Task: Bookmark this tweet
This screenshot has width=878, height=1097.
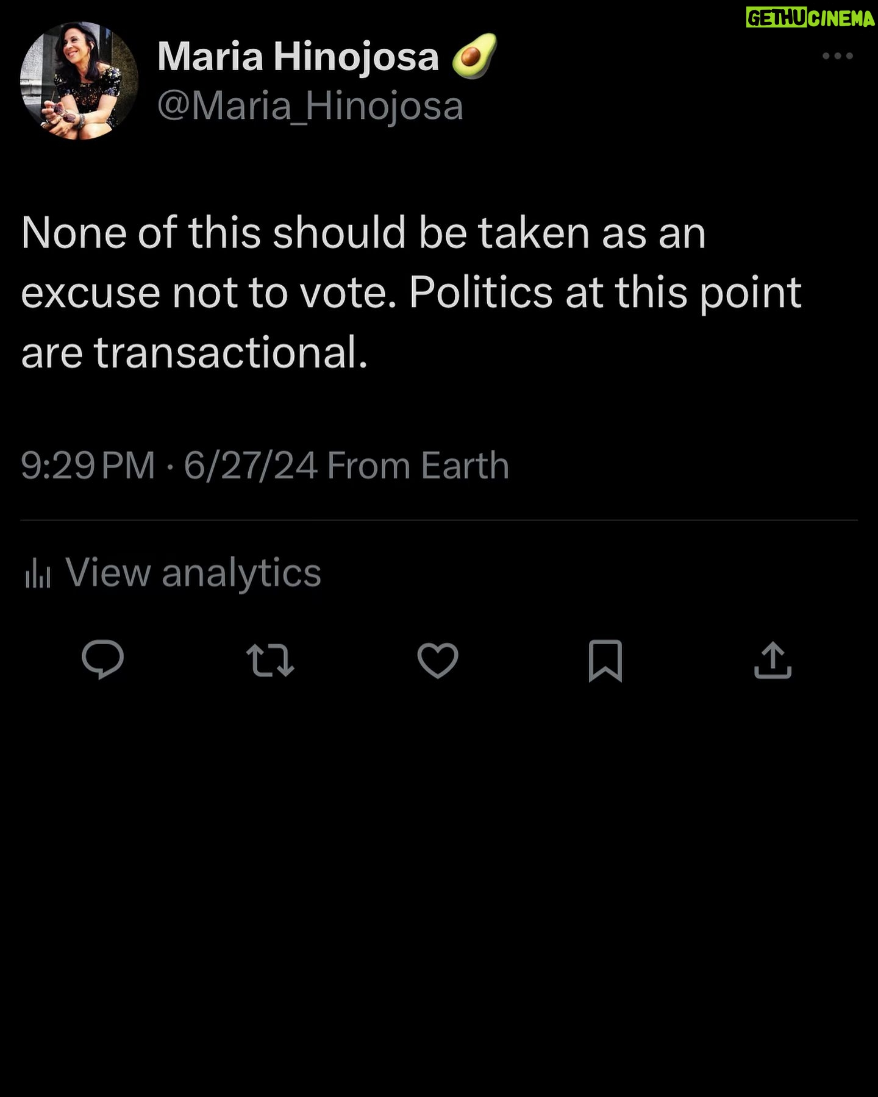Action: pyautogui.click(x=605, y=661)
